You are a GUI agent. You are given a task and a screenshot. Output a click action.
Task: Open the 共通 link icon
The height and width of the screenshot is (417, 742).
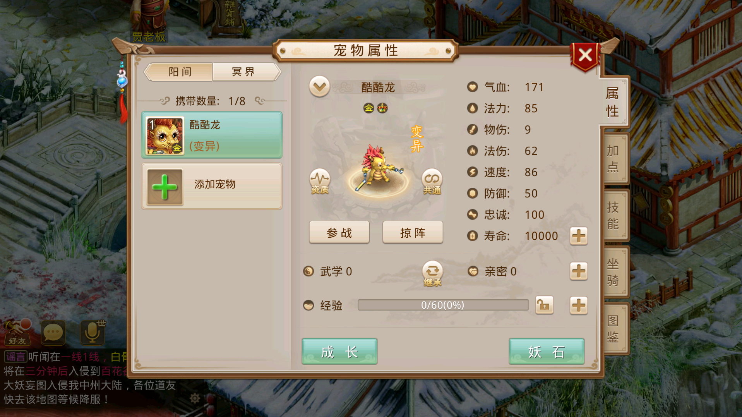[432, 182]
